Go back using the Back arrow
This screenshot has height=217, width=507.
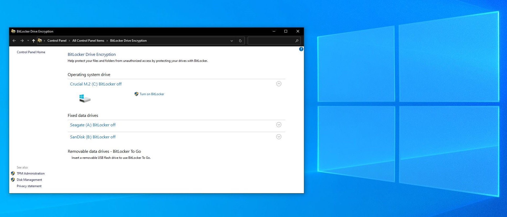click(x=14, y=41)
